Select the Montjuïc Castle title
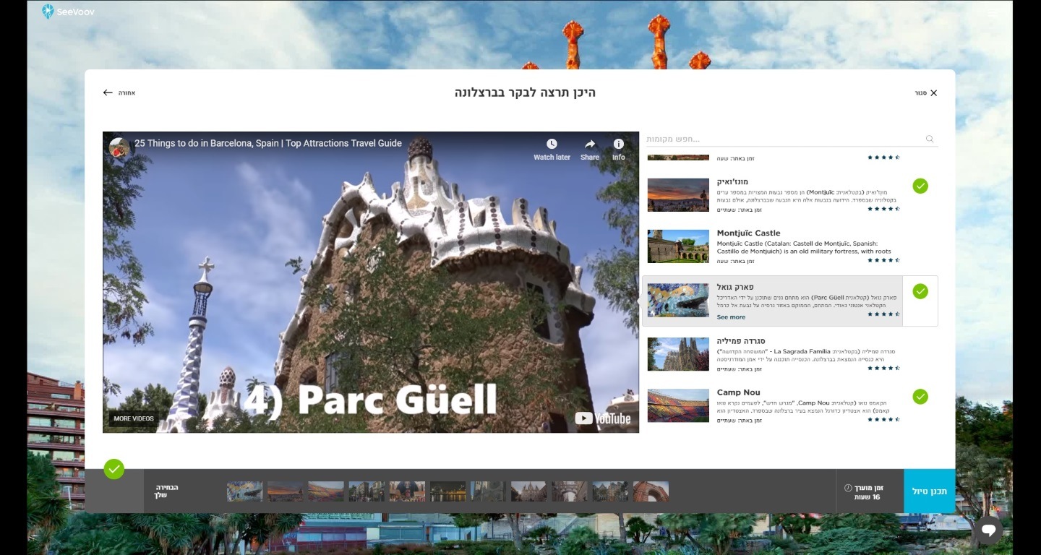 (748, 233)
